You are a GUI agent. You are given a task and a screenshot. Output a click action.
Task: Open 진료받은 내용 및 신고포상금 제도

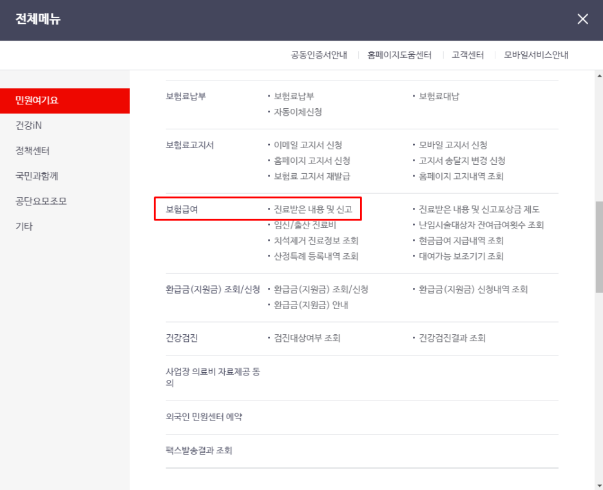point(479,209)
